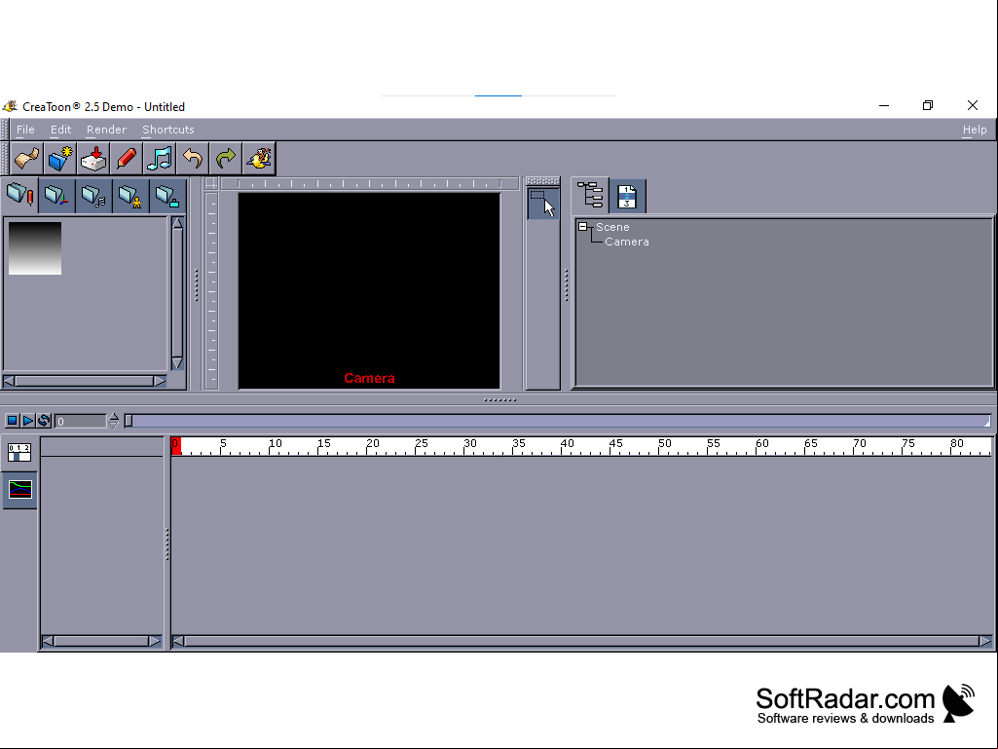998x749 pixels.
Task: Select the gradient thumbnail in the library
Action: pos(35,248)
